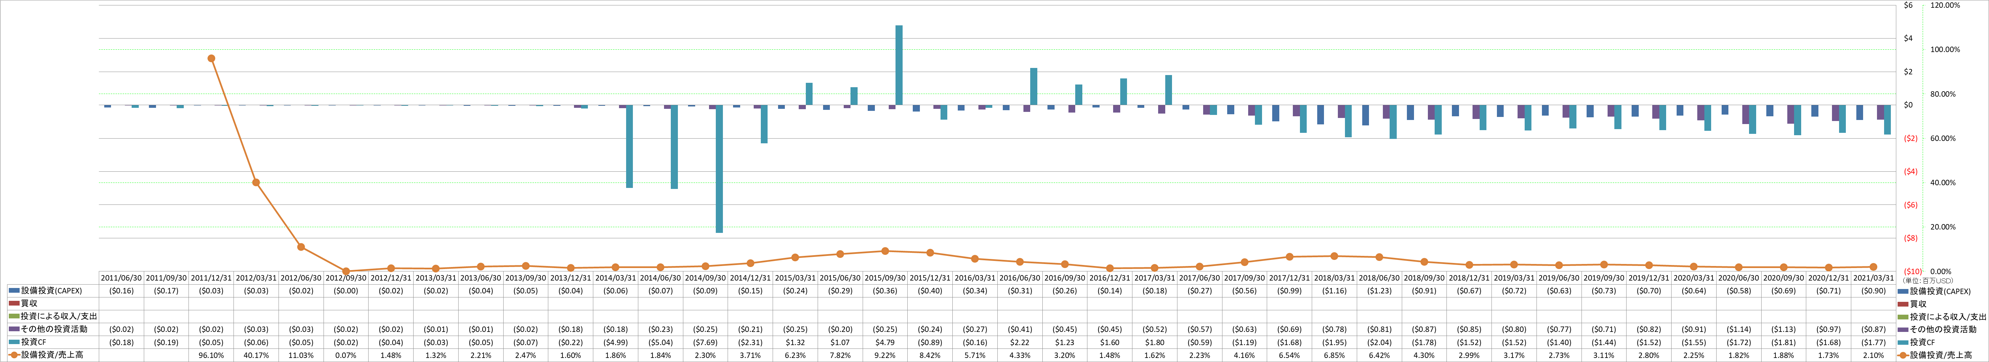The height and width of the screenshot is (362, 1989).
Task: Click the ($0.16) CAPEX cell under 2011/06/30
Action: 121,291
